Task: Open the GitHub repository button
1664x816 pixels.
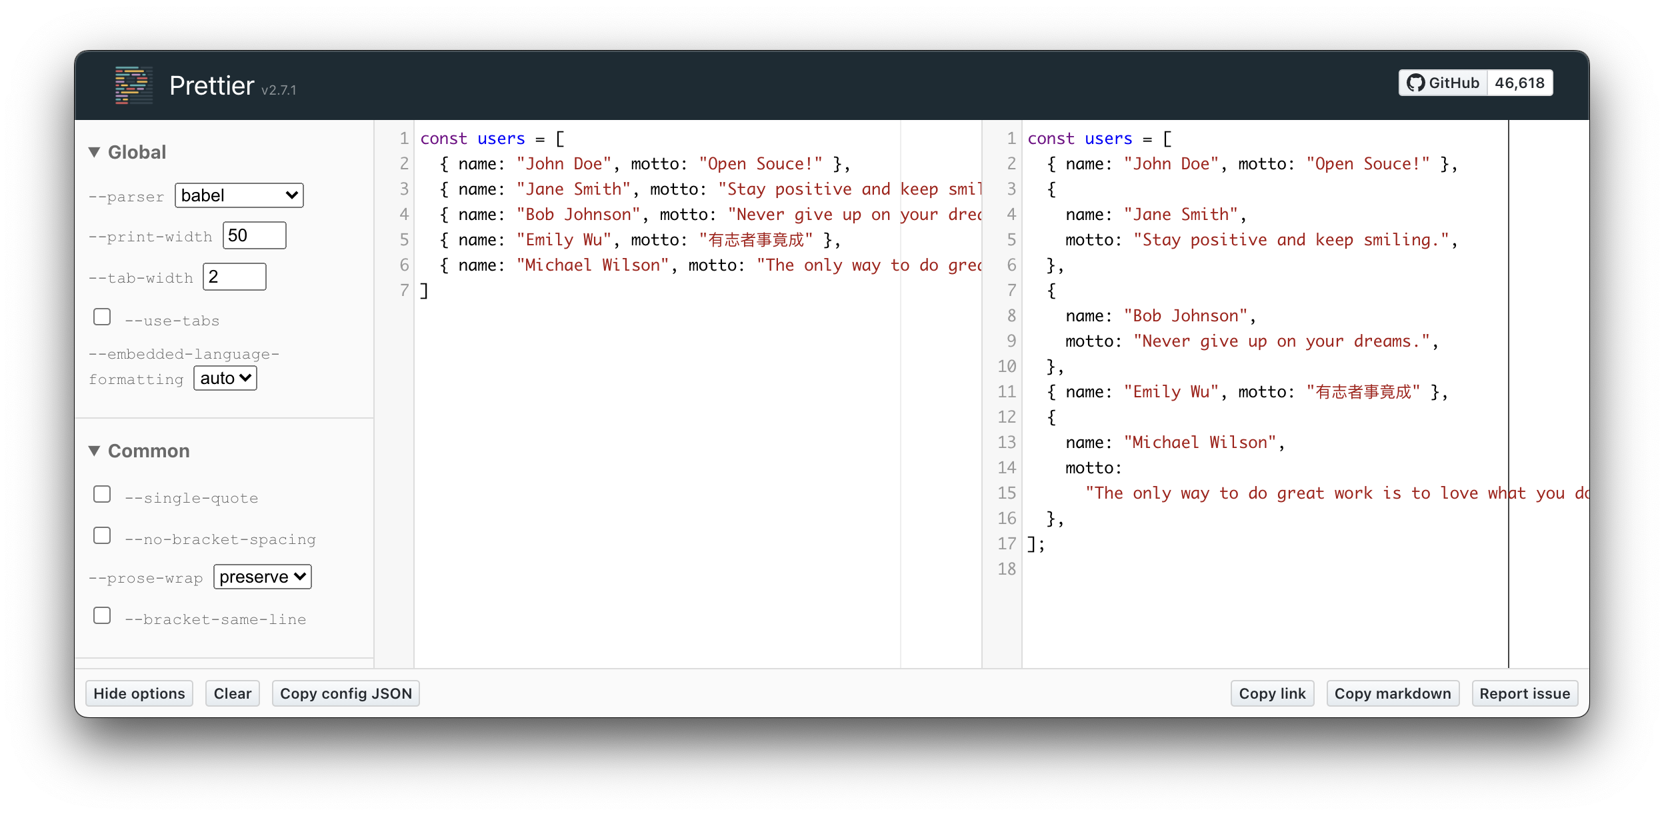Action: click(1443, 83)
